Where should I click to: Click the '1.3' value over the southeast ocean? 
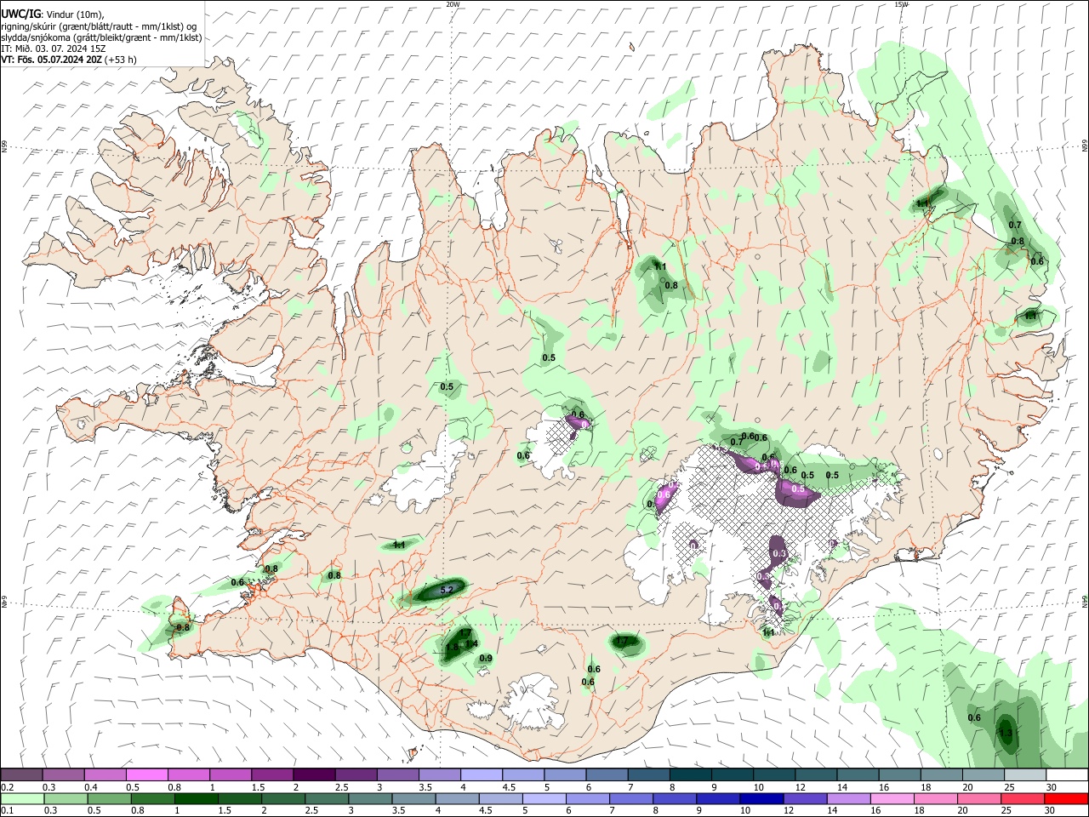[1006, 733]
